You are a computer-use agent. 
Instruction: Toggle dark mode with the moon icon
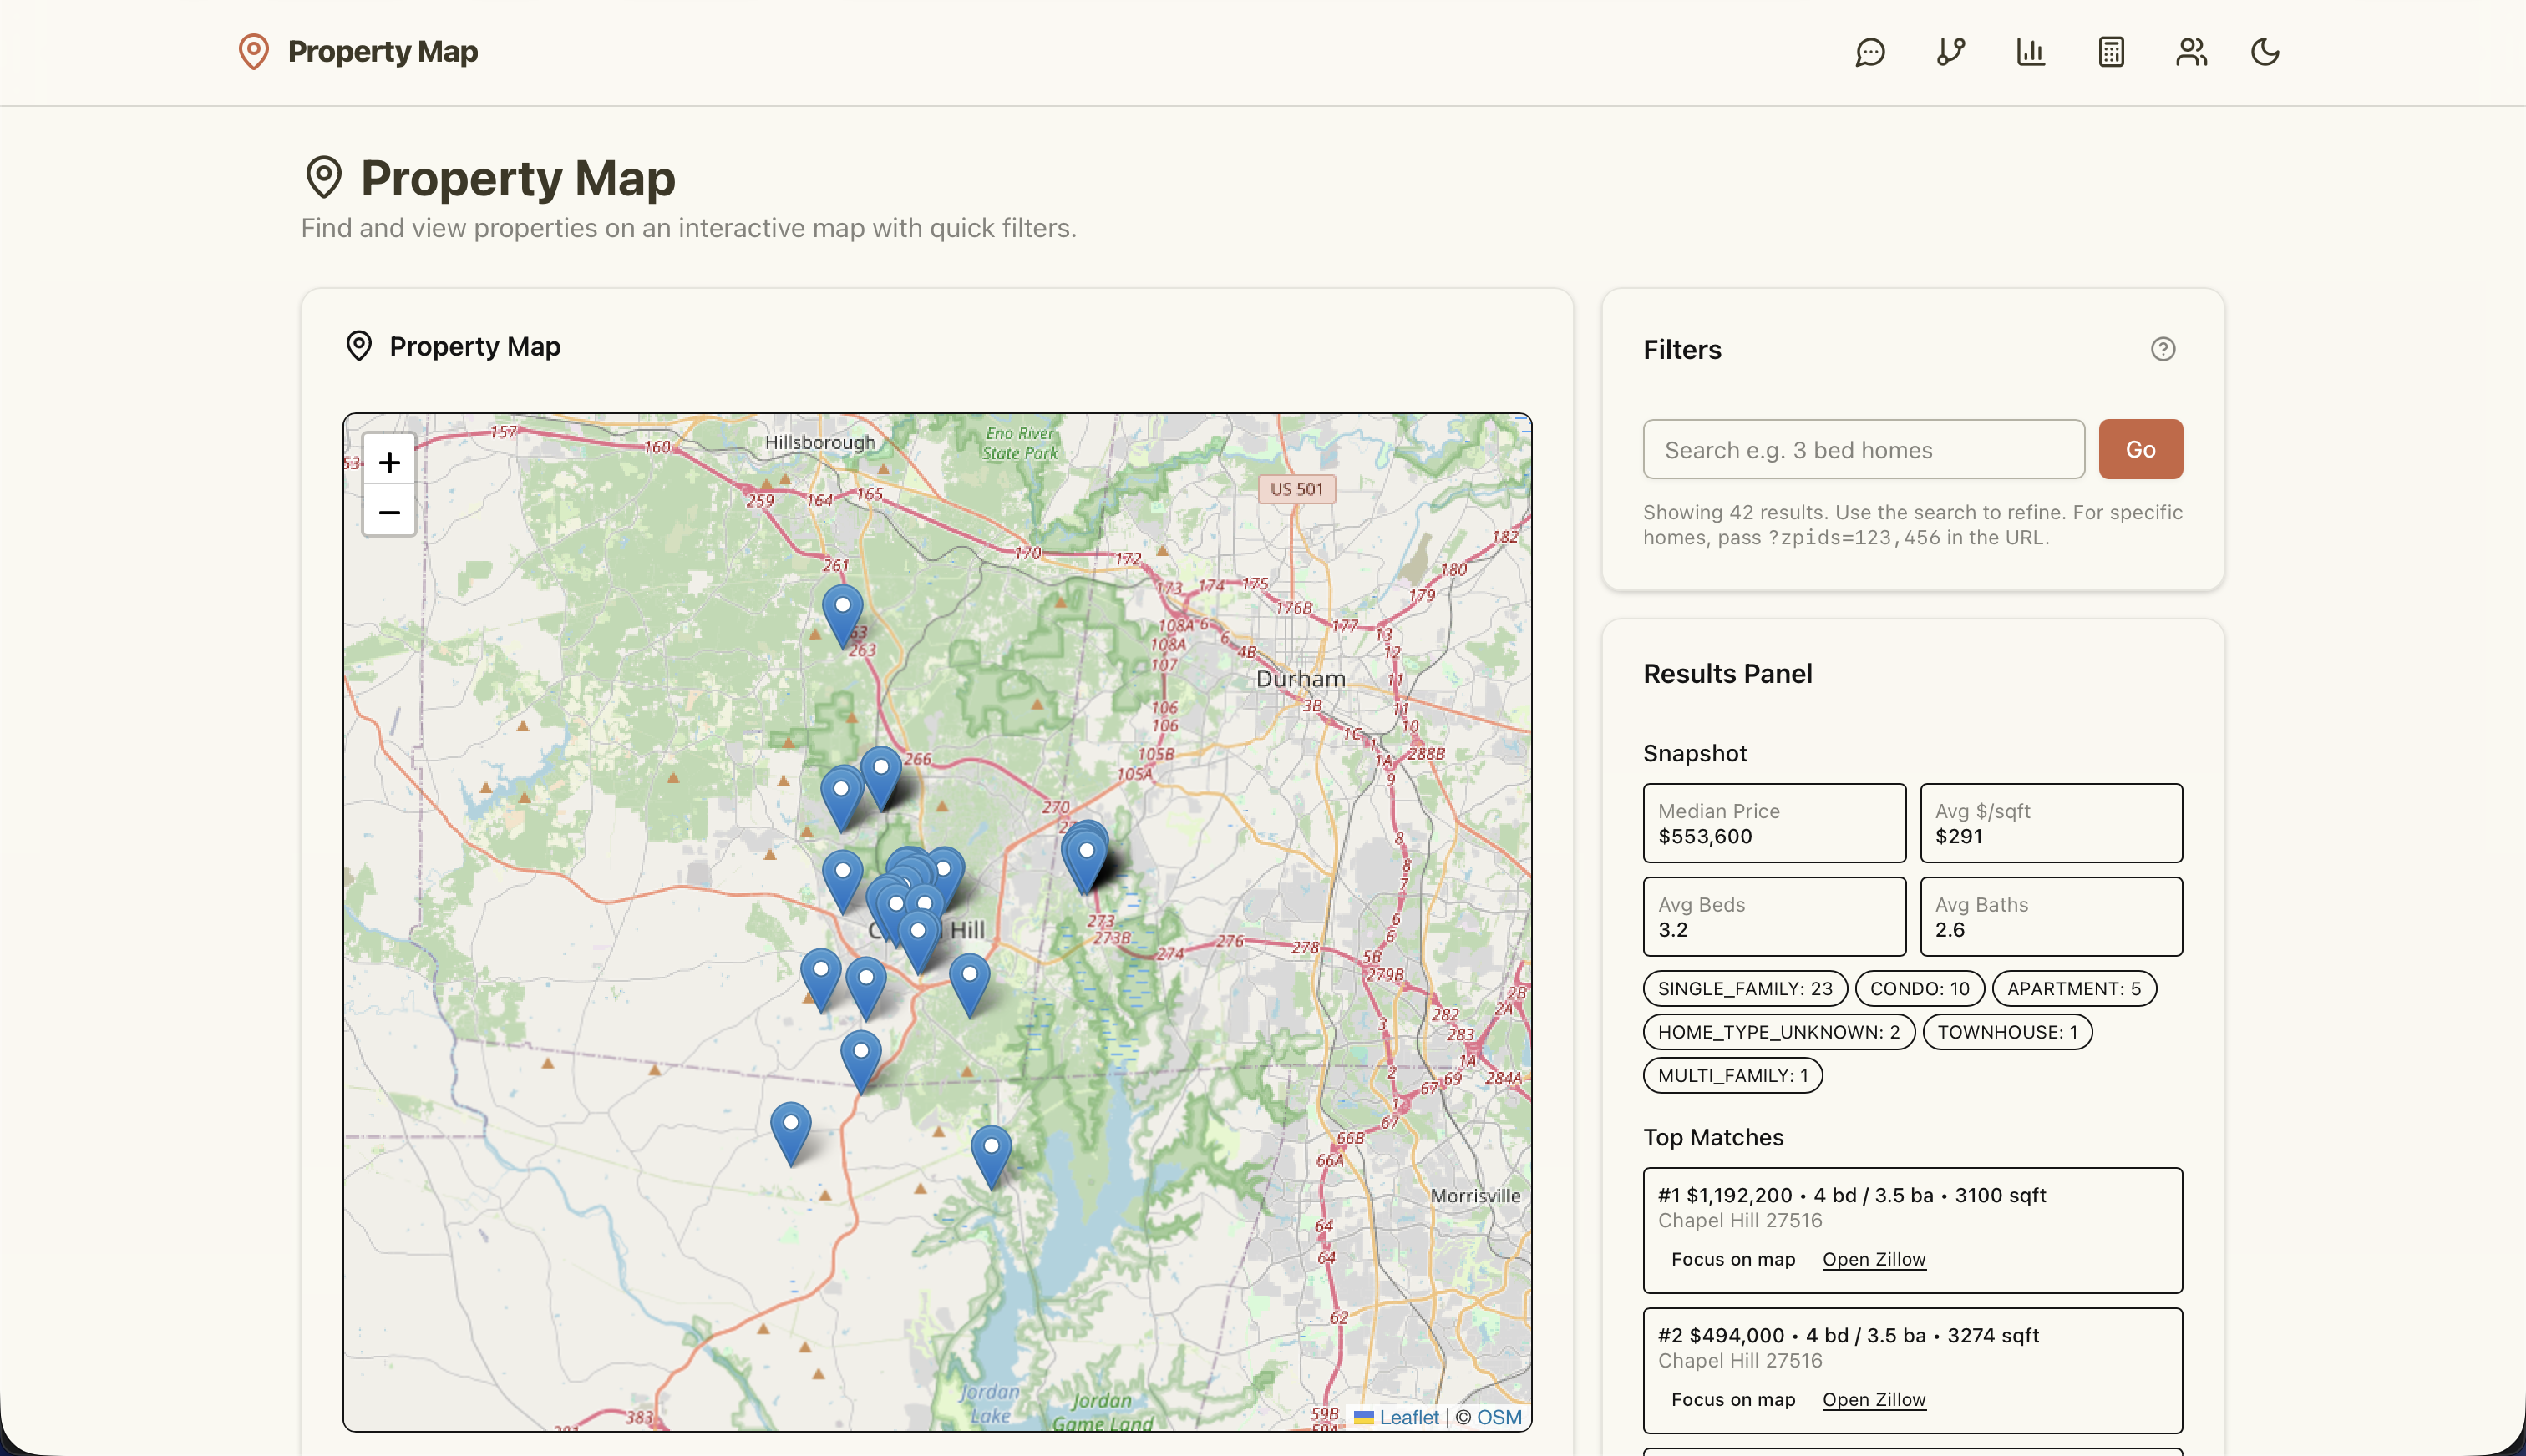[2265, 52]
